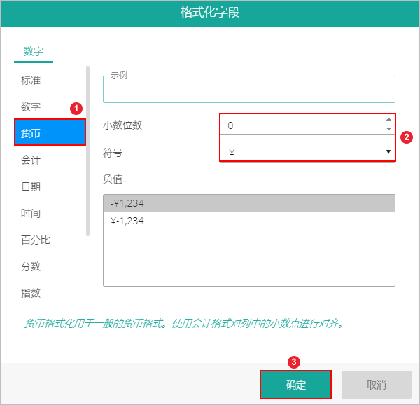The image size is (420, 405).
Task: Increase decimal places with up arrow
Action: click(x=388, y=120)
